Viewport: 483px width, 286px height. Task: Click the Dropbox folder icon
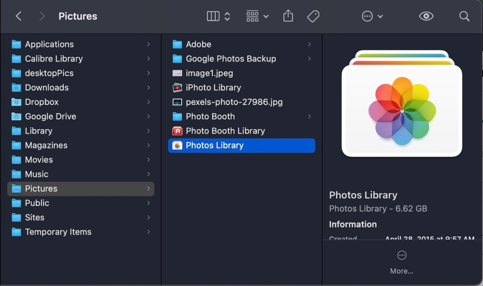pyautogui.click(x=17, y=102)
